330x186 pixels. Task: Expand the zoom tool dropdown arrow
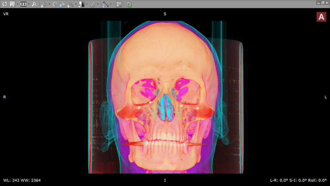click(76, 5)
